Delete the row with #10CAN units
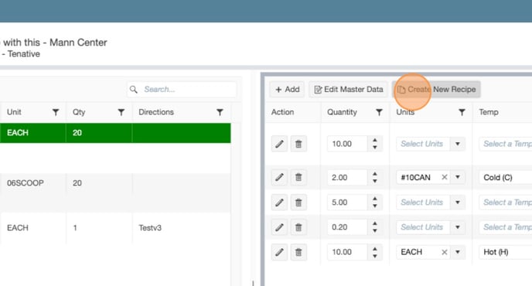Viewport: 532px width, 286px height. 298,178
